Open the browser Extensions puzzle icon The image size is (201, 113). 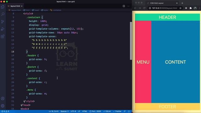click(x=191, y=8)
